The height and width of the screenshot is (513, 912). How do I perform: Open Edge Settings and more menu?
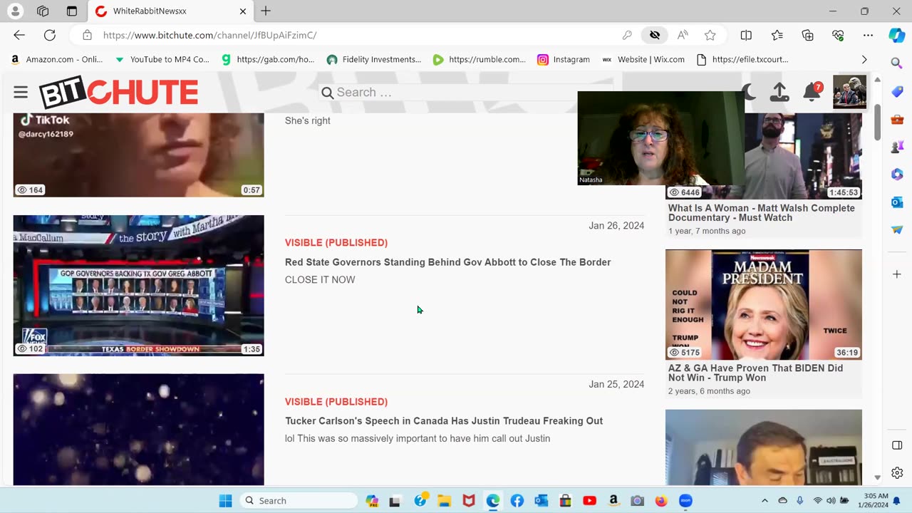[x=868, y=35]
